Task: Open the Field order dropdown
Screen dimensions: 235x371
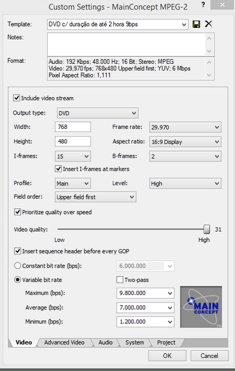Action: [x=96, y=197]
